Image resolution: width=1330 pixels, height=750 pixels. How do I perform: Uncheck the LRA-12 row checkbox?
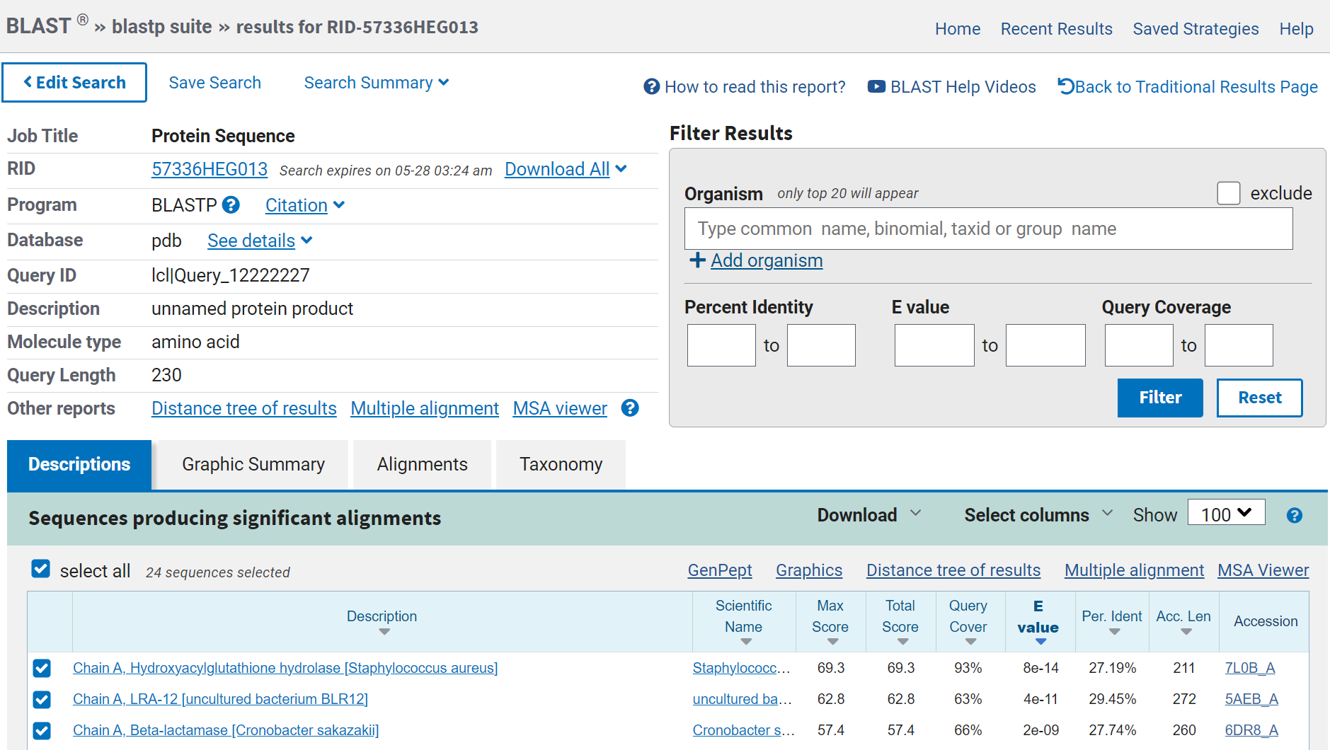click(x=42, y=700)
